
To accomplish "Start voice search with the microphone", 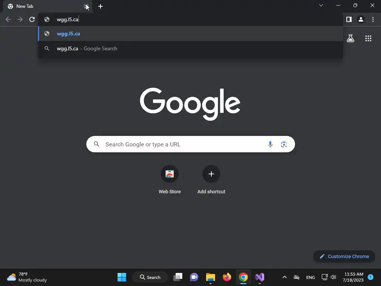I will pyautogui.click(x=270, y=144).
